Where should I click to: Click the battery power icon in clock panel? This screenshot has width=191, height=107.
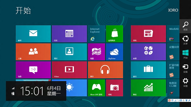pos(13,93)
